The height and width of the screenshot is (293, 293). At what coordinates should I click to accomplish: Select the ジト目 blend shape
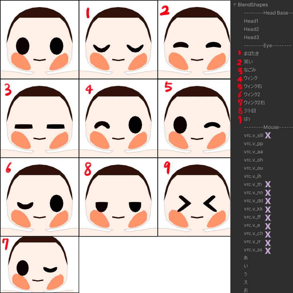click(x=250, y=111)
